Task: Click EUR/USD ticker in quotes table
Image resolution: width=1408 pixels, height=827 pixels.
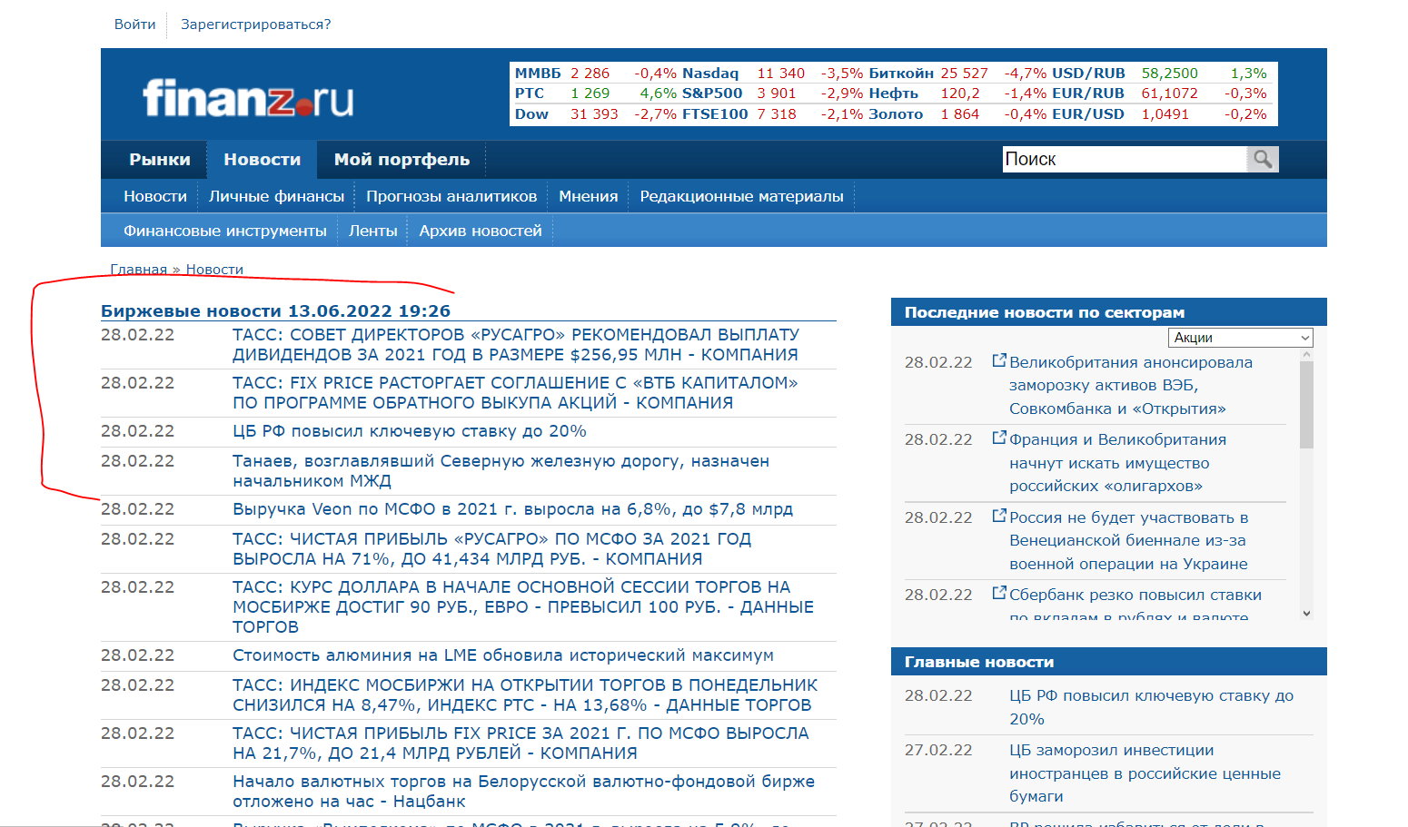Action: [1088, 114]
